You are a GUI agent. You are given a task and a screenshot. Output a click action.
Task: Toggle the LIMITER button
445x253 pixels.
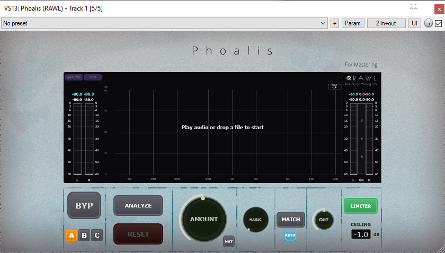(361, 206)
